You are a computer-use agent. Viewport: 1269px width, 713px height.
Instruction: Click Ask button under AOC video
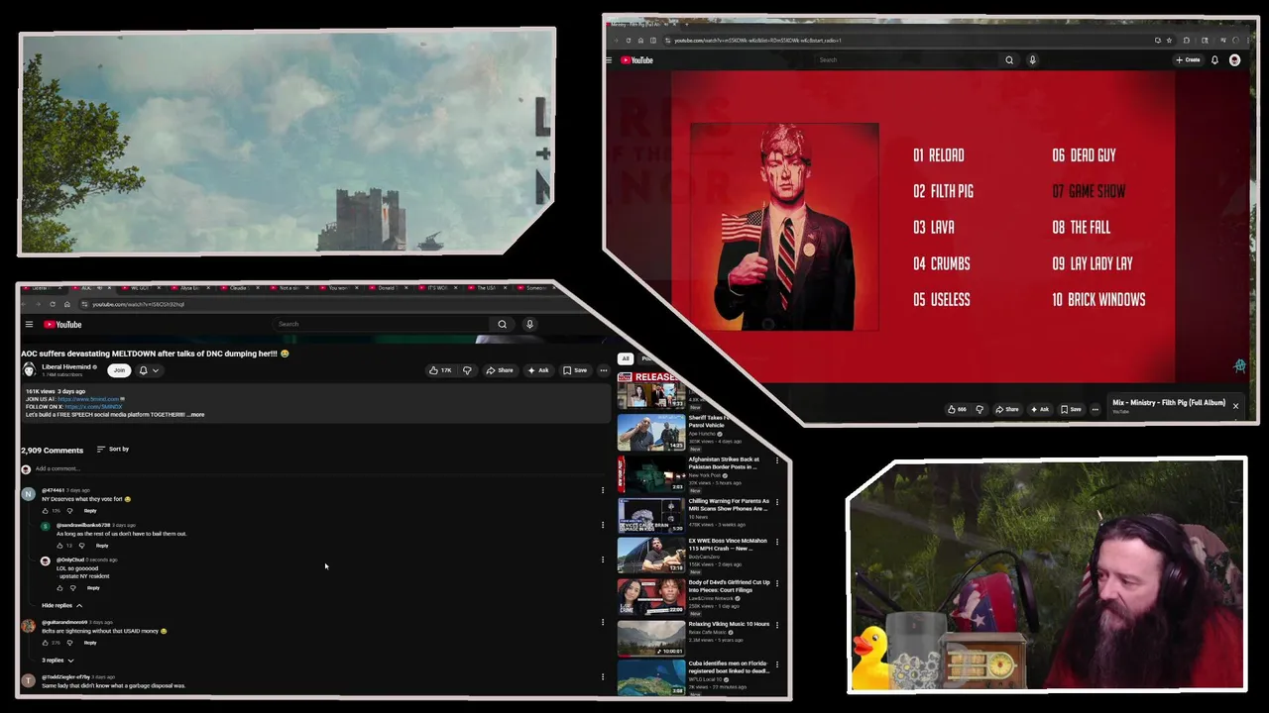coord(538,370)
